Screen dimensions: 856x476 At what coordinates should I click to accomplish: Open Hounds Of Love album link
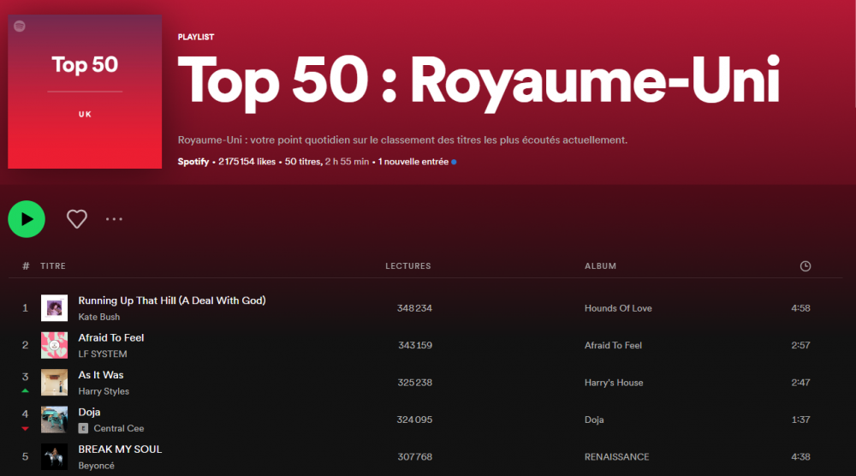coord(618,308)
